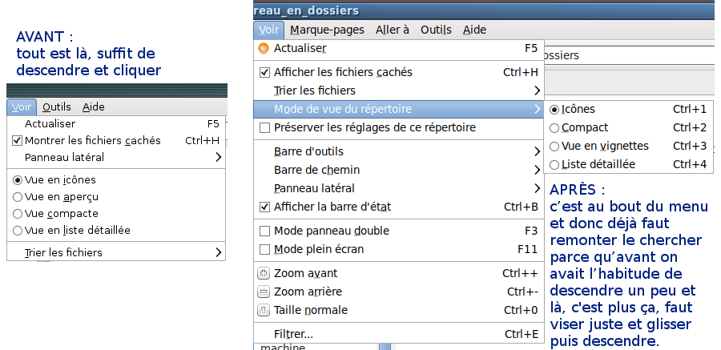Click the Filtrer... menu entry
This screenshot has width=721, height=350.
coord(399,334)
